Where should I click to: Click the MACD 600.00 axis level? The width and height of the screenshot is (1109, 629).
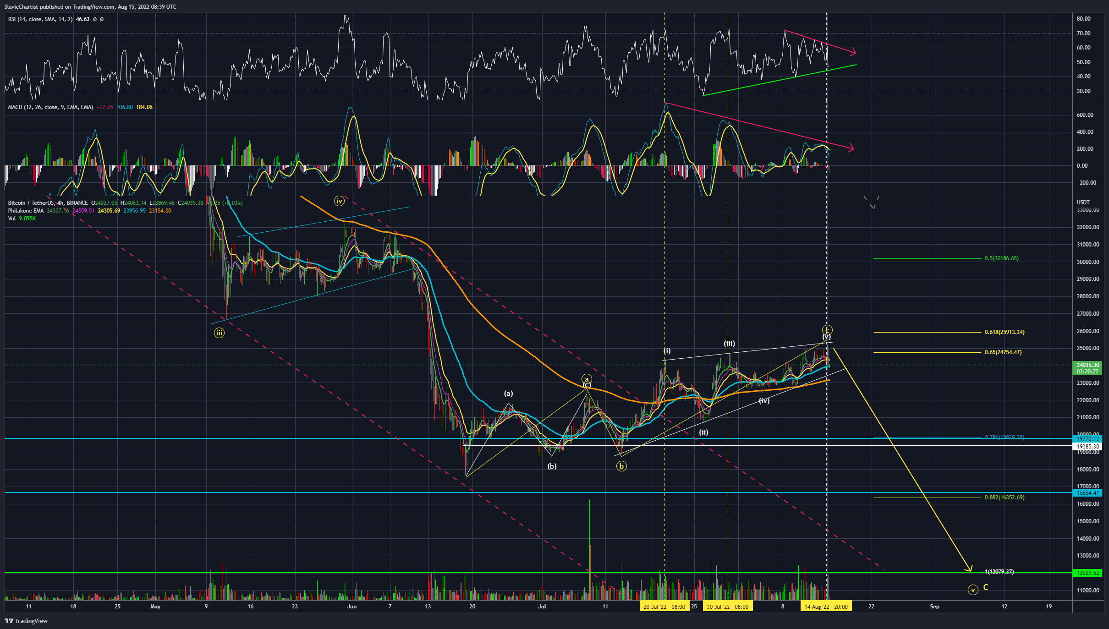coord(1085,115)
